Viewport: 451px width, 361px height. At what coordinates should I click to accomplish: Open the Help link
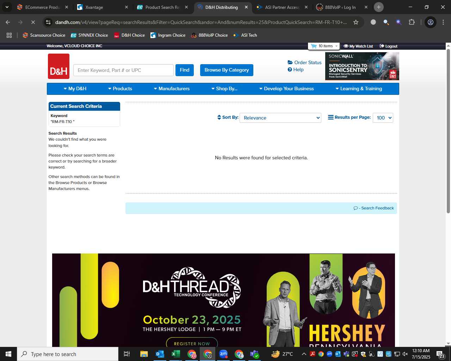(x=295, y=69)
